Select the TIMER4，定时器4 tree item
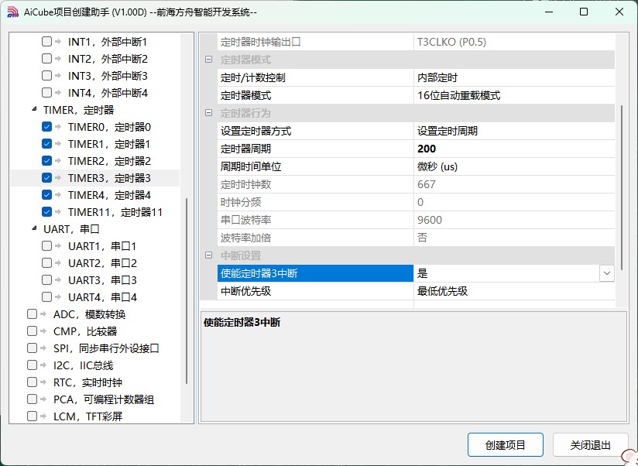 pyautogui.click(x=109, y=195)
